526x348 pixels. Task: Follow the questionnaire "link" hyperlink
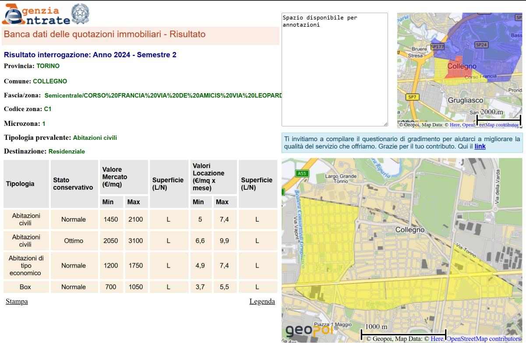pos(480,146)
